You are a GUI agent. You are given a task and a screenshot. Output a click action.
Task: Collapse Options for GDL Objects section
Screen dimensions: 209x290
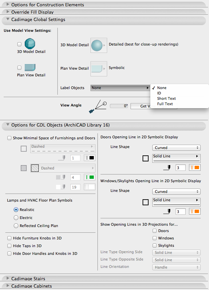(8, 125)
